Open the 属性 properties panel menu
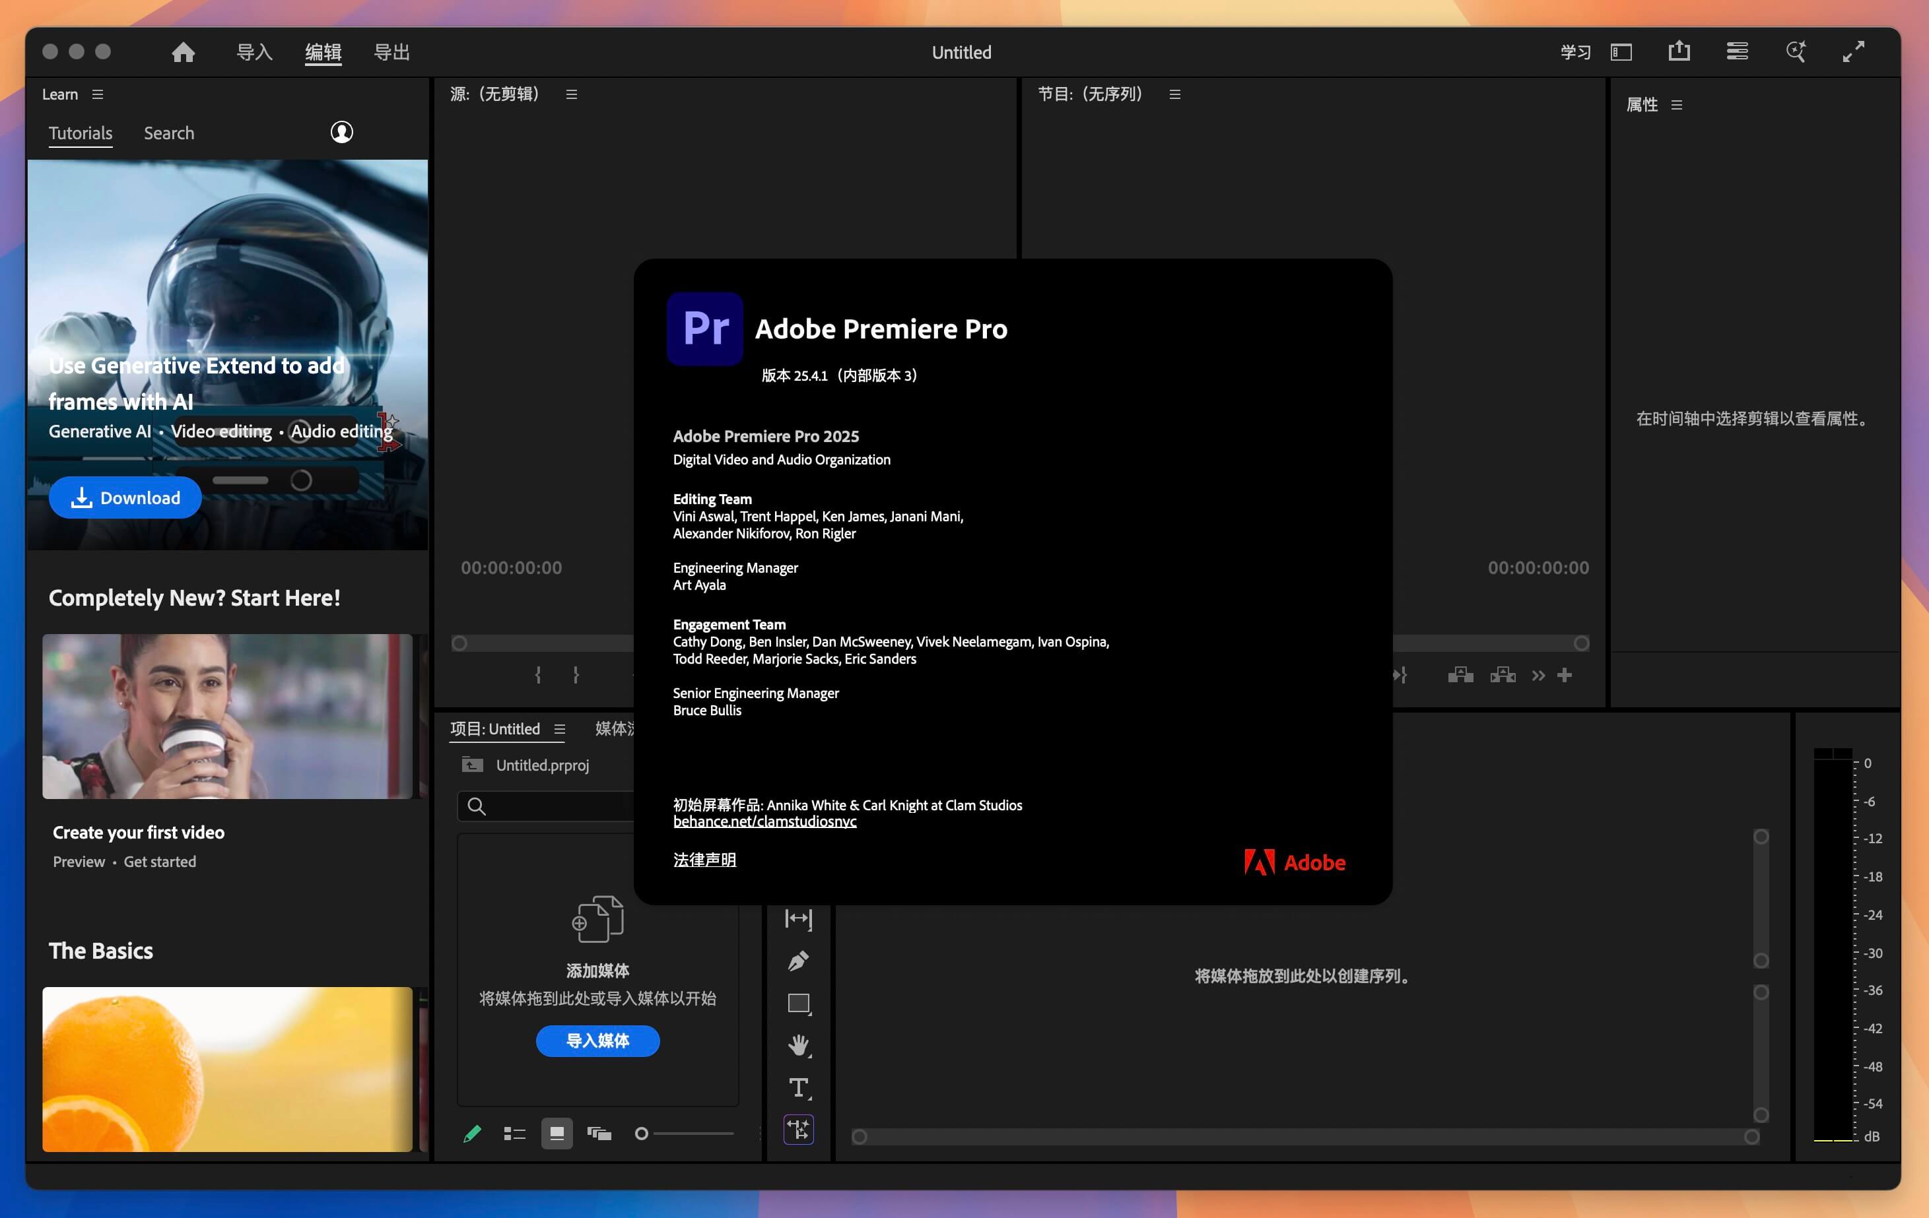1929x1218 pixels. (x=1677, y=104)
